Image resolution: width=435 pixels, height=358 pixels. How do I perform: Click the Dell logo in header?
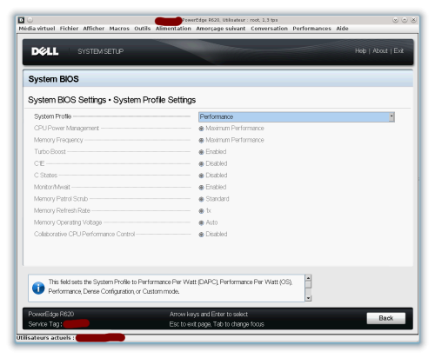(x=45, y=51)
